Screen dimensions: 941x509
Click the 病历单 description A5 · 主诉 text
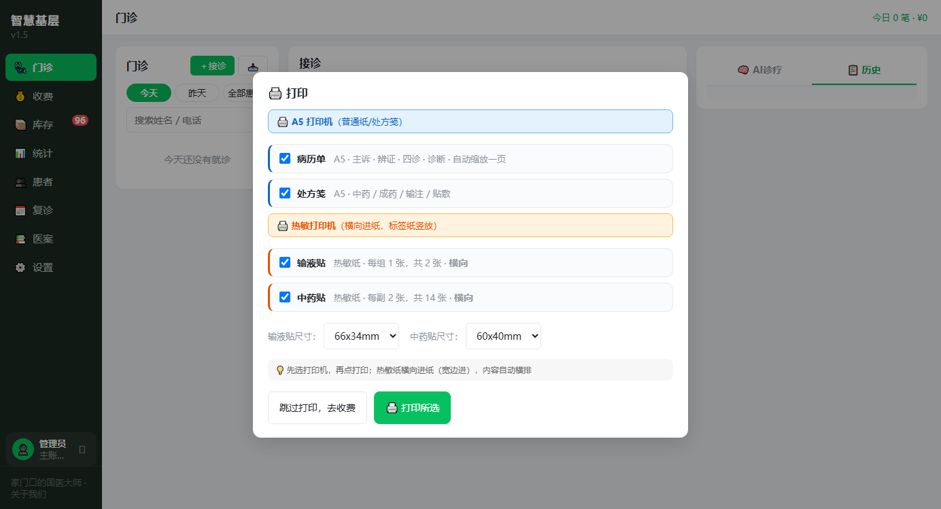click(x=420, y=159)
